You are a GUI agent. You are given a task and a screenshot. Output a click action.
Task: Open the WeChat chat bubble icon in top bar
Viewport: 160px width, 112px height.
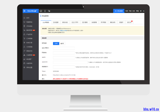pos(49,11)
